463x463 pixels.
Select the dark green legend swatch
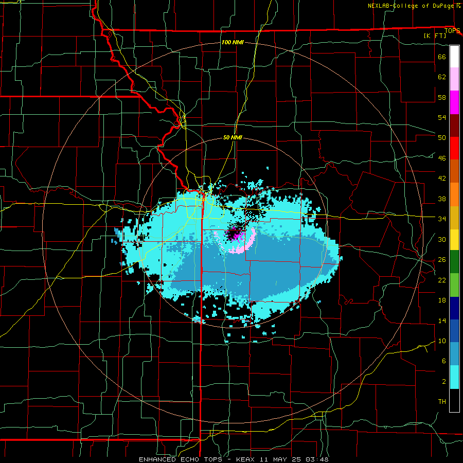click(454, 262)
